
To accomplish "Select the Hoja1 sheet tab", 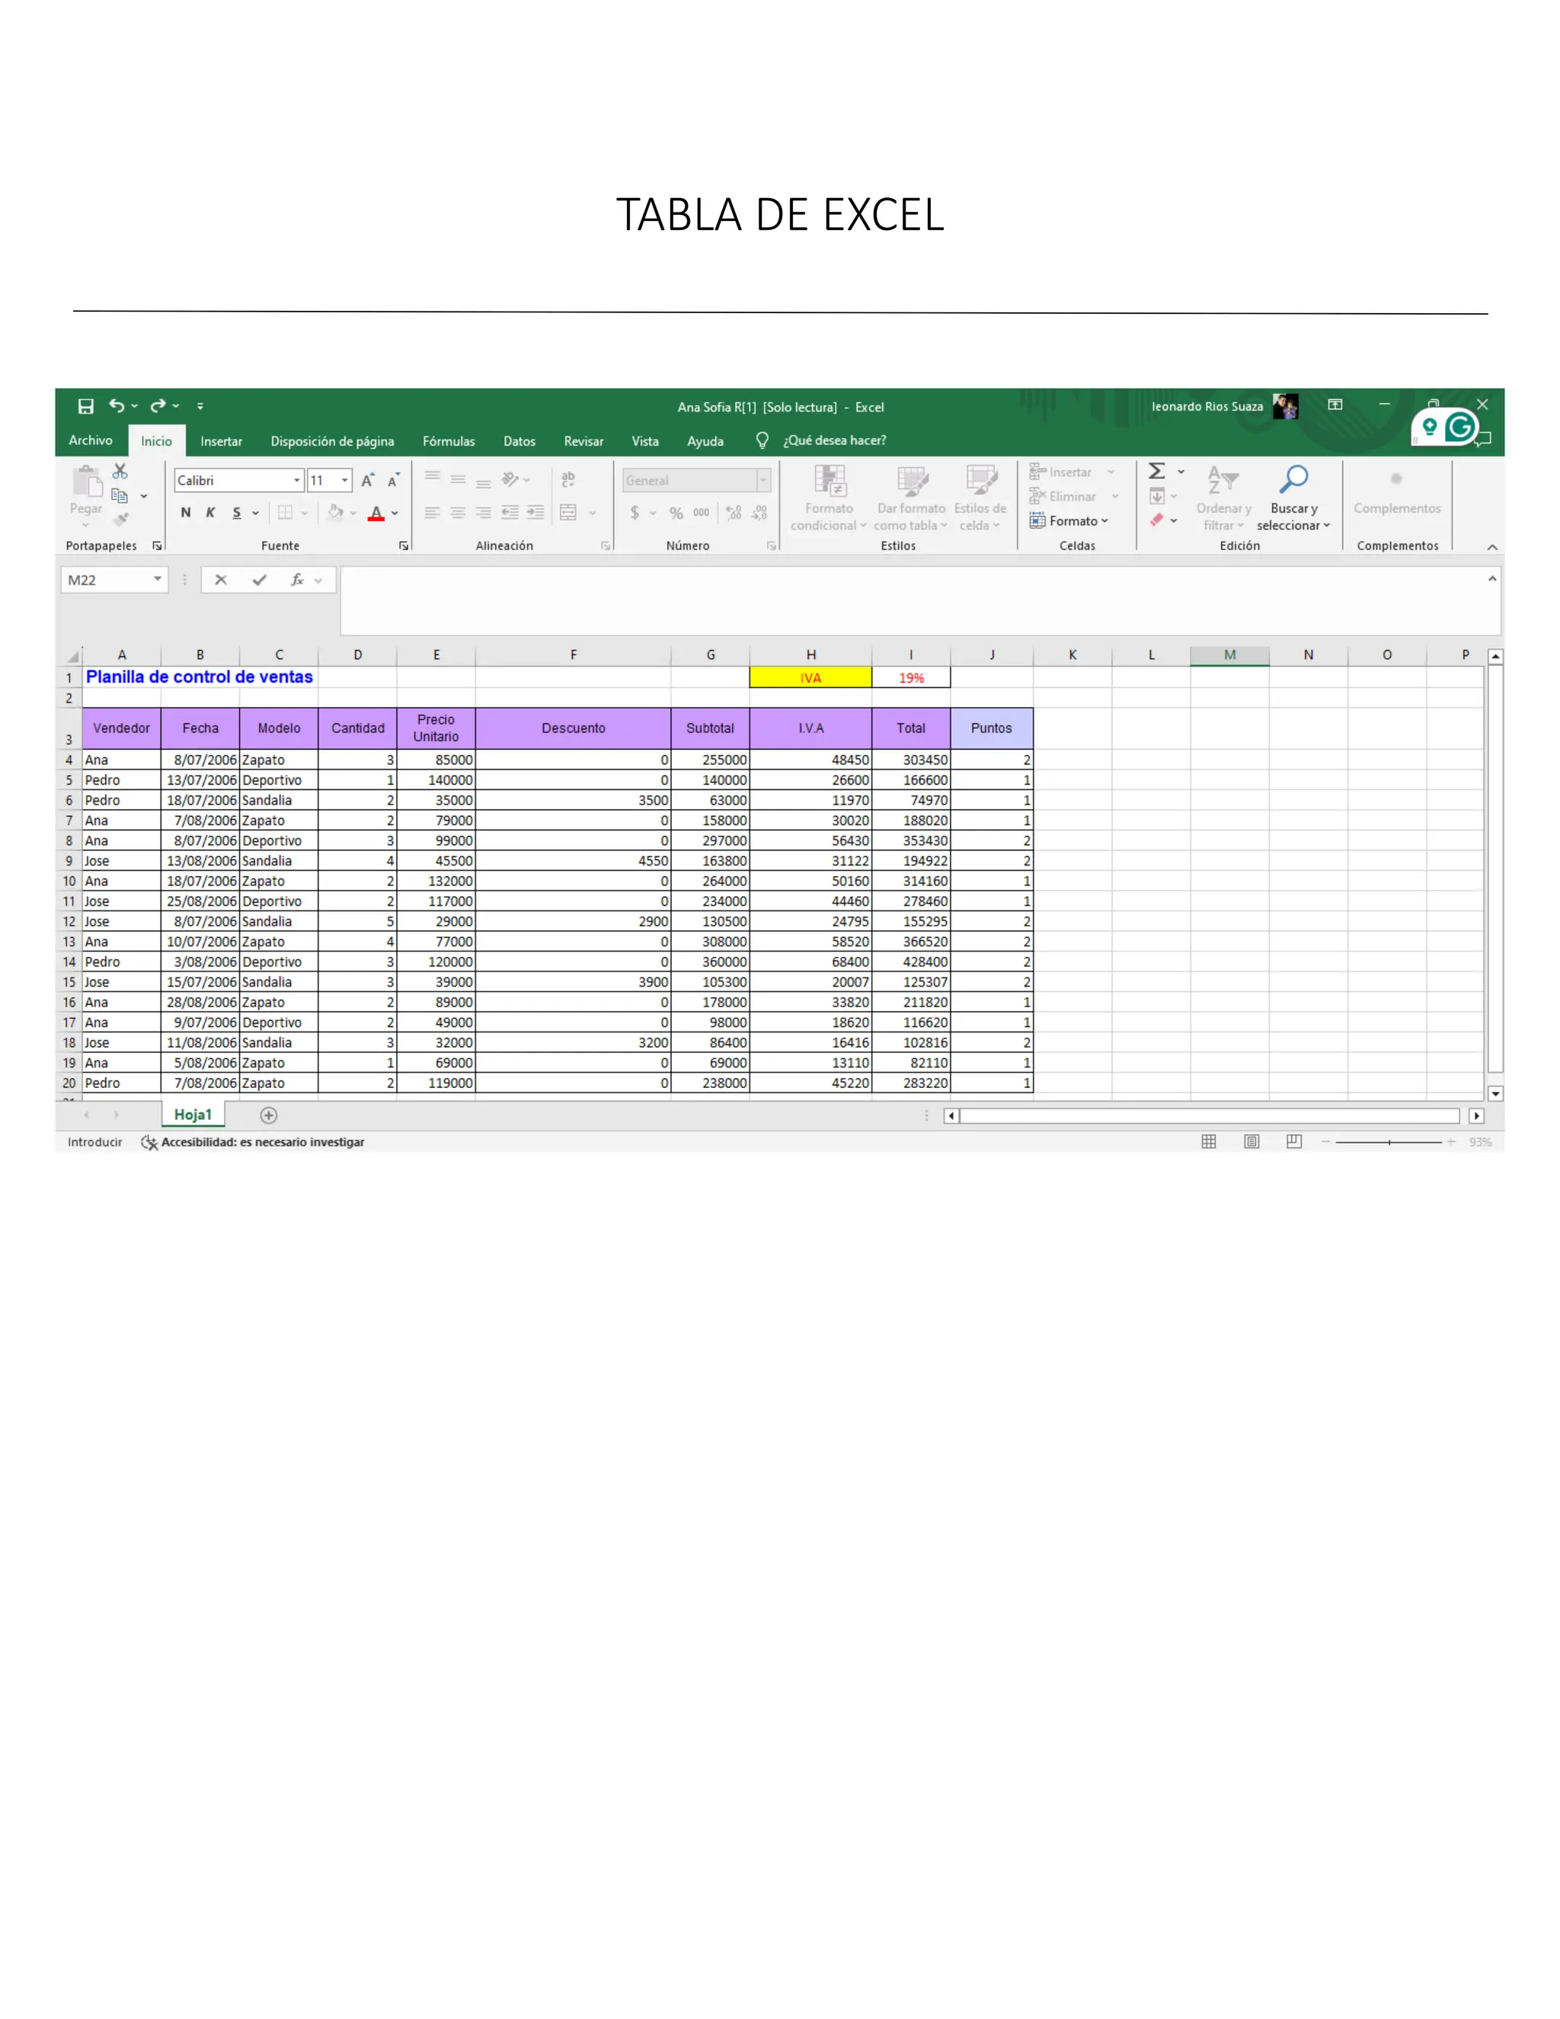I will 192,1115.
